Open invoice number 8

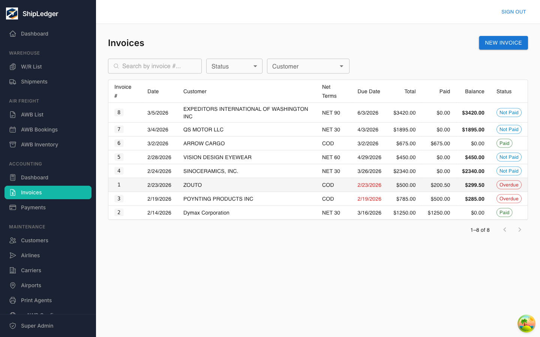coord(119,112)
